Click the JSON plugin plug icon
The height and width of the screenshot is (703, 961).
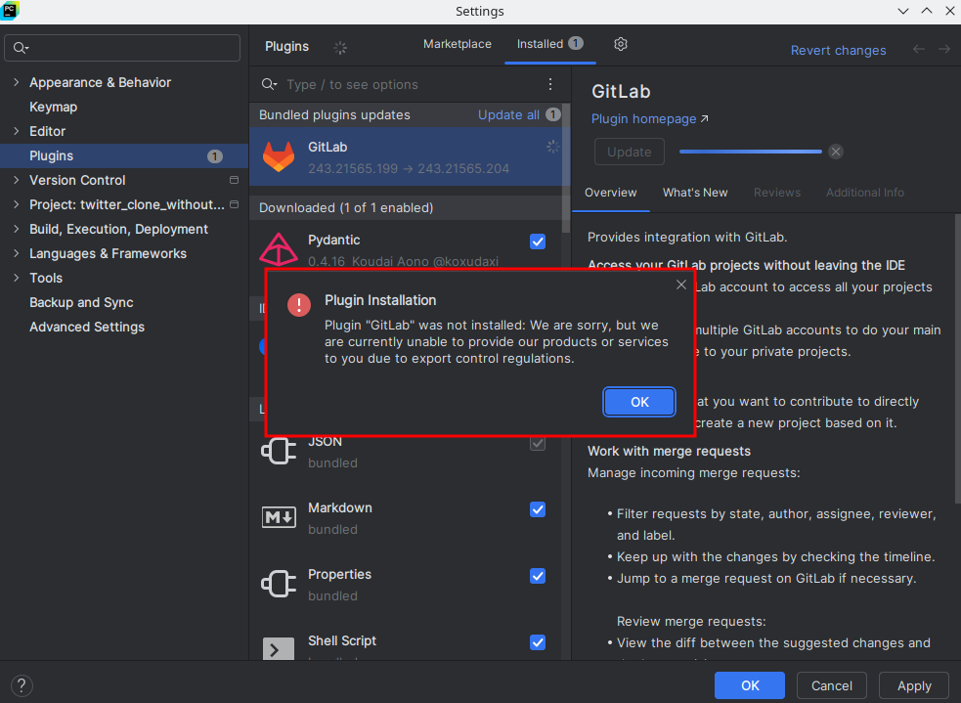(x=279, y=451)
